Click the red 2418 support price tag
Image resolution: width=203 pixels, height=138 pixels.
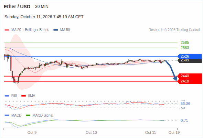pos(190,81)
